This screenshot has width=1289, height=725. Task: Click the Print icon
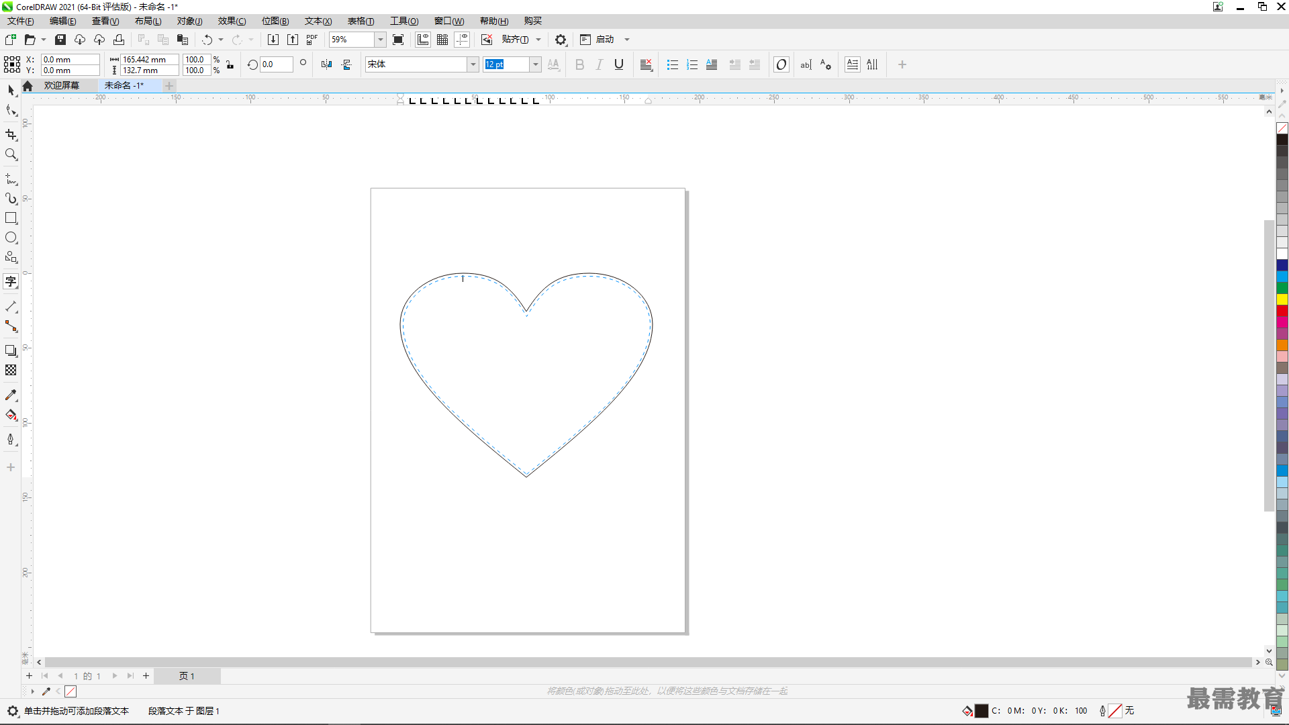(119, 40)
